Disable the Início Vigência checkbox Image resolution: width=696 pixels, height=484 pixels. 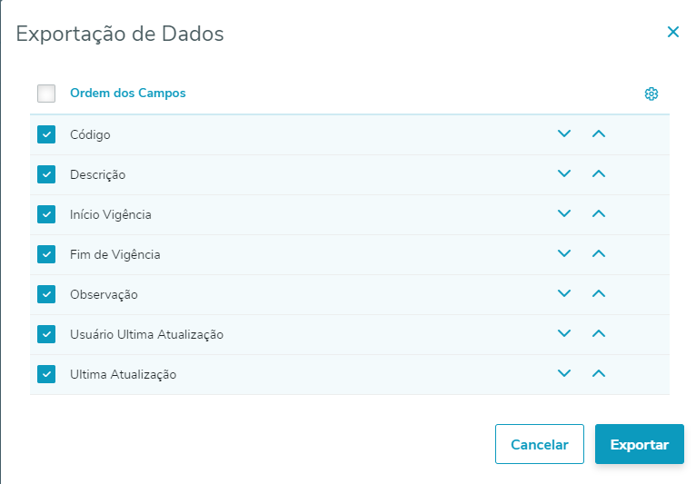[46, 214]
